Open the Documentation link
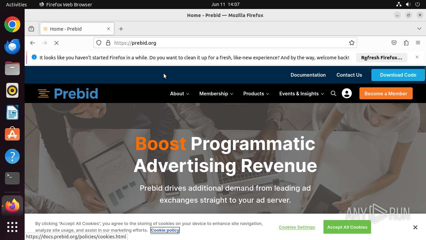The image size is (426, 240). point(308,75)
